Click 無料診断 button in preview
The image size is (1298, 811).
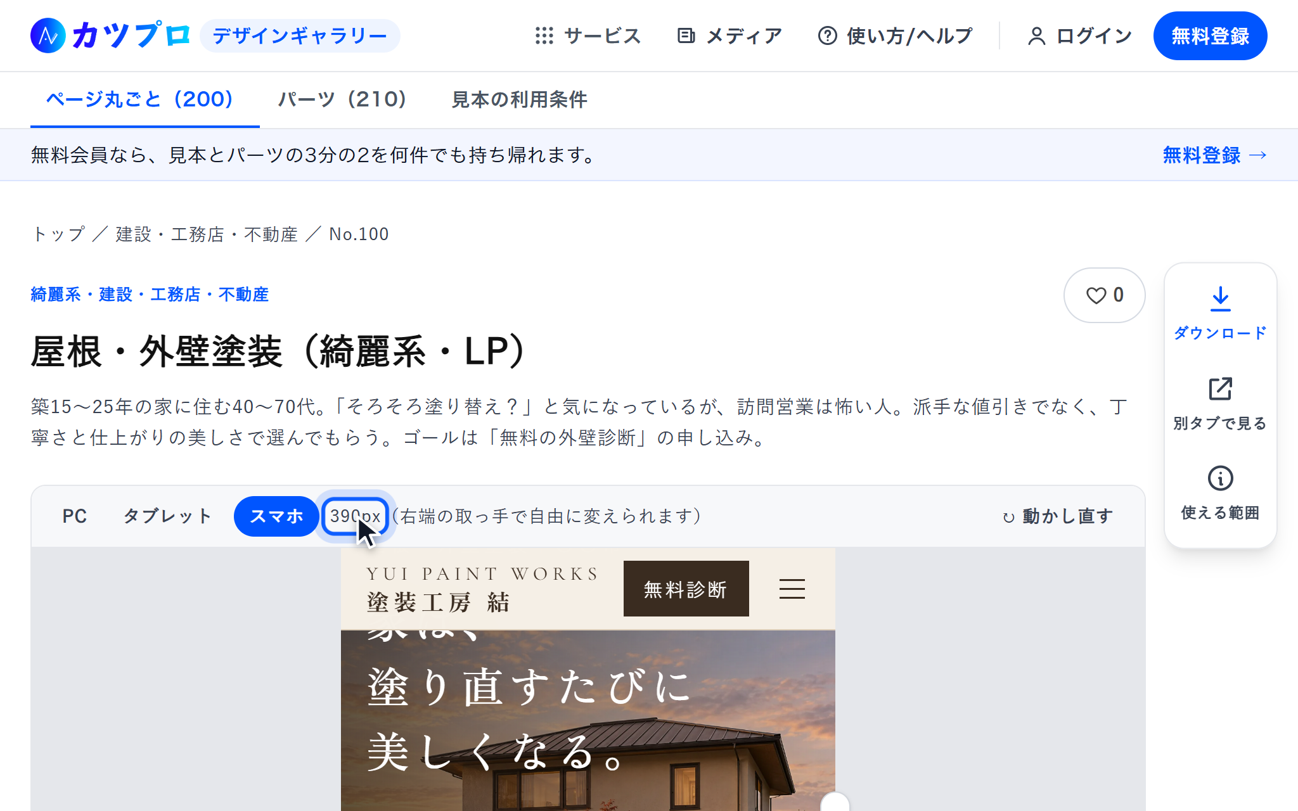pyautogui.click(x=686, y=589)
